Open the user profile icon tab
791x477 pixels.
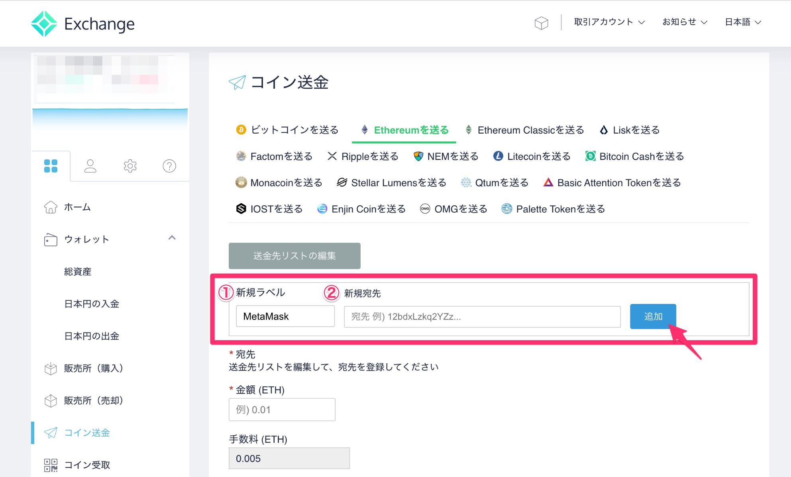pyautogui.click(x=90, y=166)
